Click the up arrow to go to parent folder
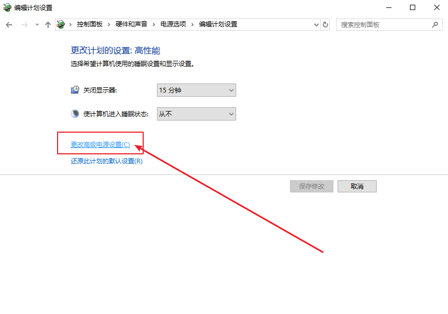Screen dimensions: 448x314 coord(48,24)
